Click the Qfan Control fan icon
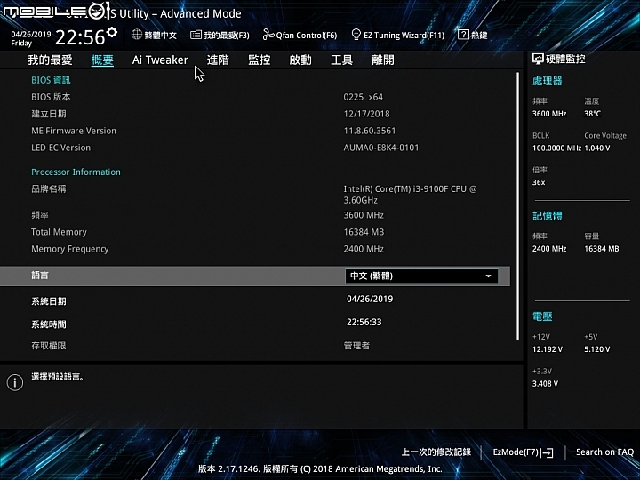The width and height of the screenshot is (640, 480). tap(268, 35)
